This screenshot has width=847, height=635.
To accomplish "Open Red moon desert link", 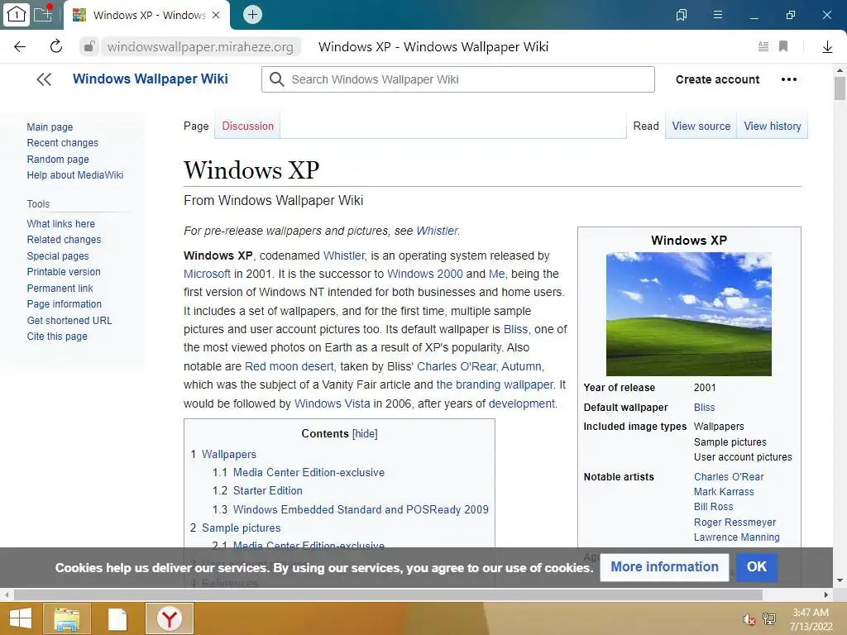I will click(290, 366).
